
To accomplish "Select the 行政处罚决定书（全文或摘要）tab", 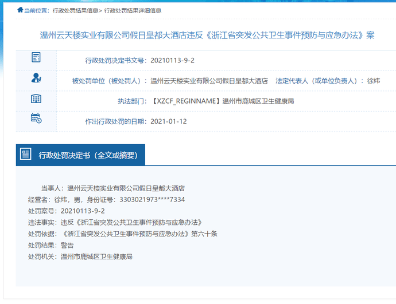I will point(80,155).
